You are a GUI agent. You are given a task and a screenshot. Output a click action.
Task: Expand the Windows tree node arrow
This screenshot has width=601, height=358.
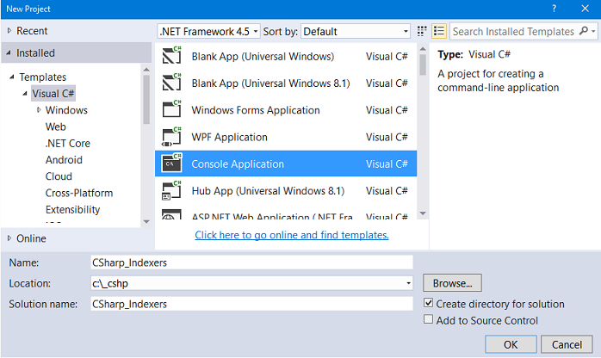click(x=39, y=110)
